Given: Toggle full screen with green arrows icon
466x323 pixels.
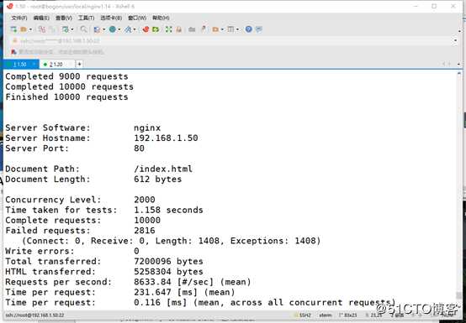Looking at the screenshot, I should 169,29.
